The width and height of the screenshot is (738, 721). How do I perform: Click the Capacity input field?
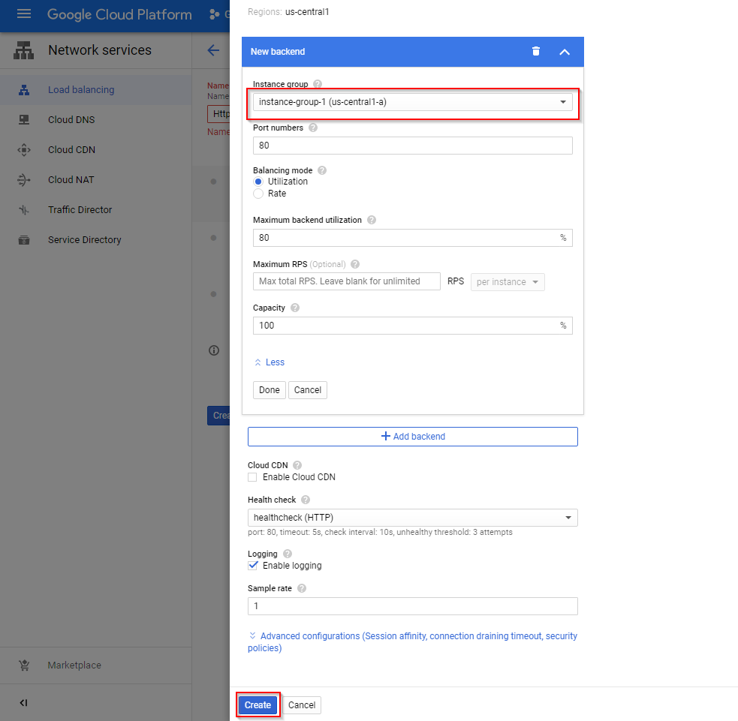[413, 326]
